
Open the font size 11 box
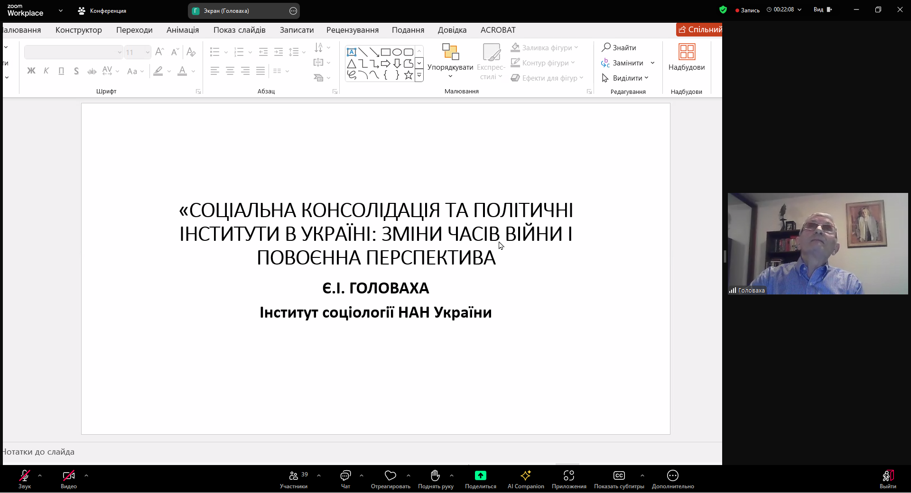tap(138, 52)
